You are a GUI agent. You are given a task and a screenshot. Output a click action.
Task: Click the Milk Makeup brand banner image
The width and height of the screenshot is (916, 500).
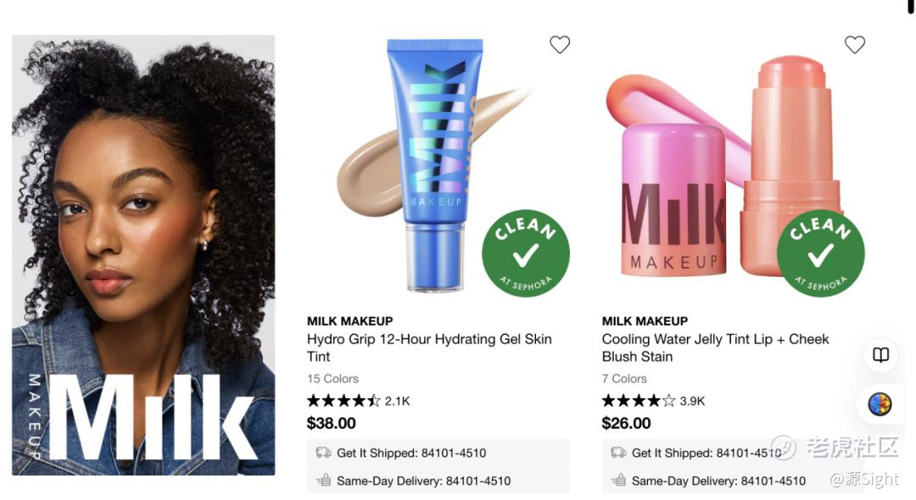(143, 255)
